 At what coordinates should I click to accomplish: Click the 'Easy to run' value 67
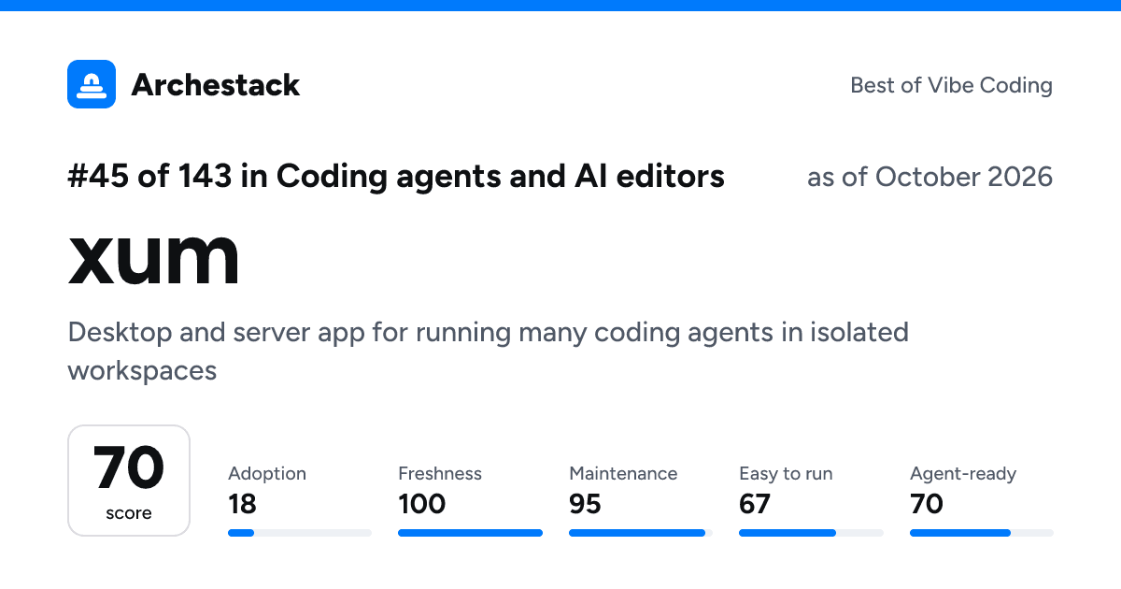[x=755, y=505]
